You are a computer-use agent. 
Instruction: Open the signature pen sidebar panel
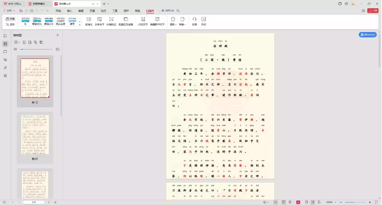tap(5, 68)
